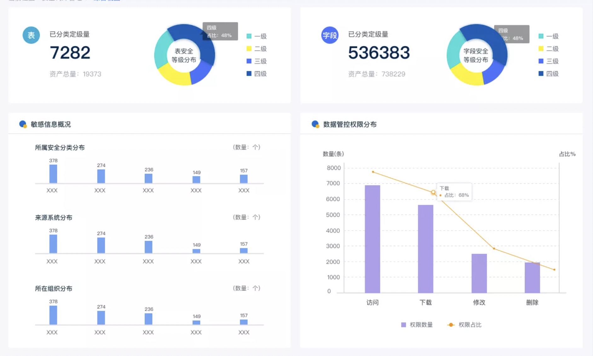Click the icon beside 数据管控权限分布 title
This screenshot has width=593, height=356.
(315, 124)
